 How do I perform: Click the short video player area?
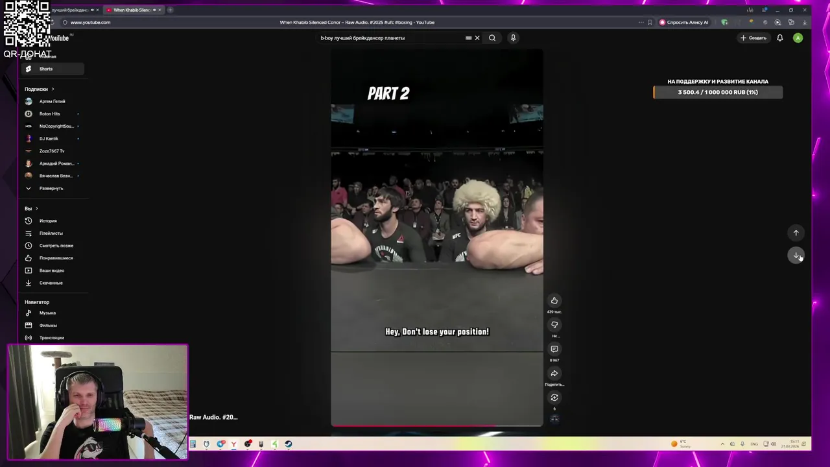(x=437, y=238)
